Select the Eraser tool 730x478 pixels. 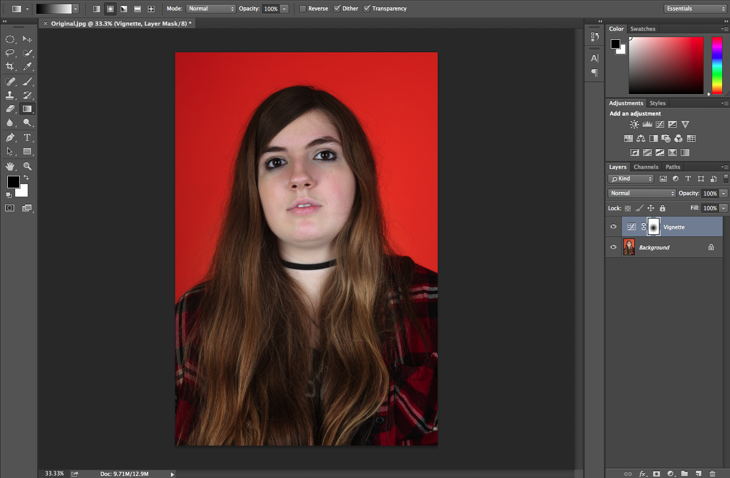click(10, 109)
